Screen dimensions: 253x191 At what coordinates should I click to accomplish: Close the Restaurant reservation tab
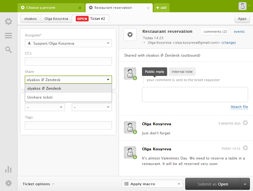coord(148,8)
